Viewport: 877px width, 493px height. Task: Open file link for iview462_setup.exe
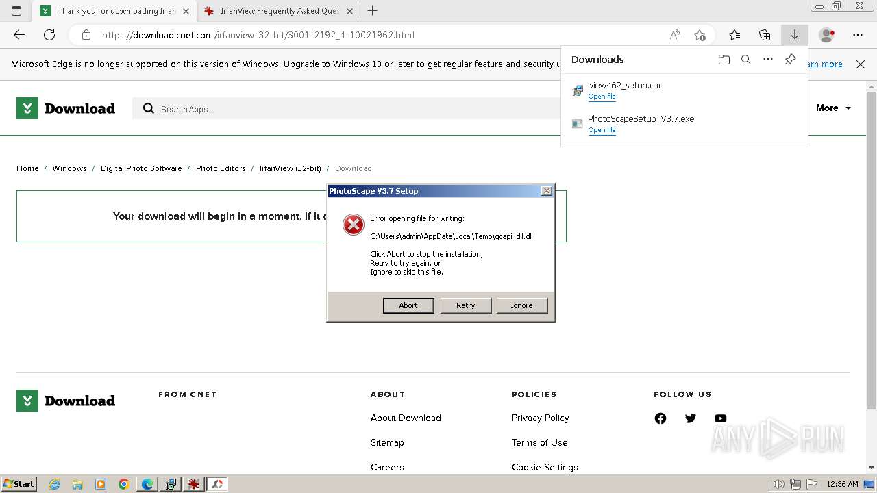coord(602,97)
